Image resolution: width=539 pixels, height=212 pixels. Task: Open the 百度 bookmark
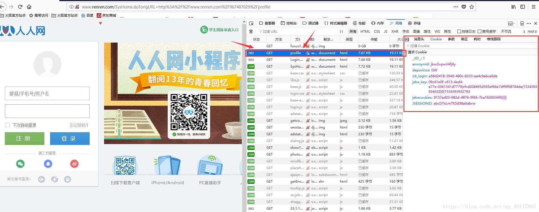pos(87,16)
